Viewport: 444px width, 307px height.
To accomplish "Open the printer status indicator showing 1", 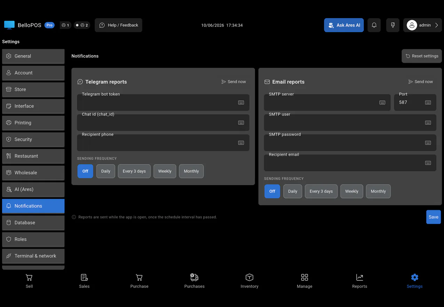I will tap(65, 25).
